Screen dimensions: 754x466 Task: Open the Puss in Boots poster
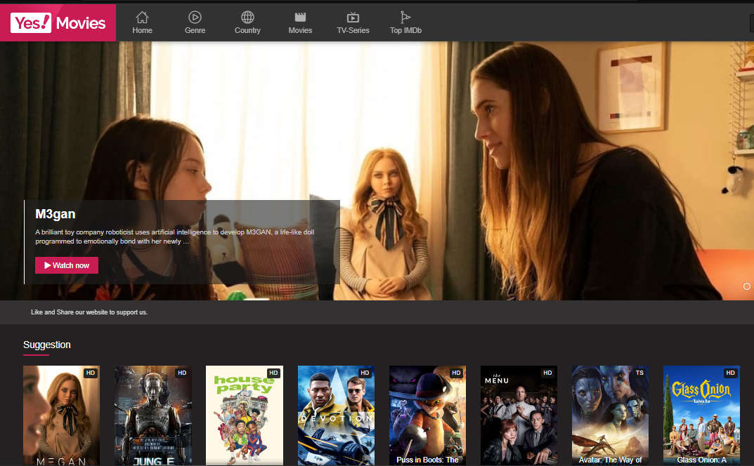point(427,415)
